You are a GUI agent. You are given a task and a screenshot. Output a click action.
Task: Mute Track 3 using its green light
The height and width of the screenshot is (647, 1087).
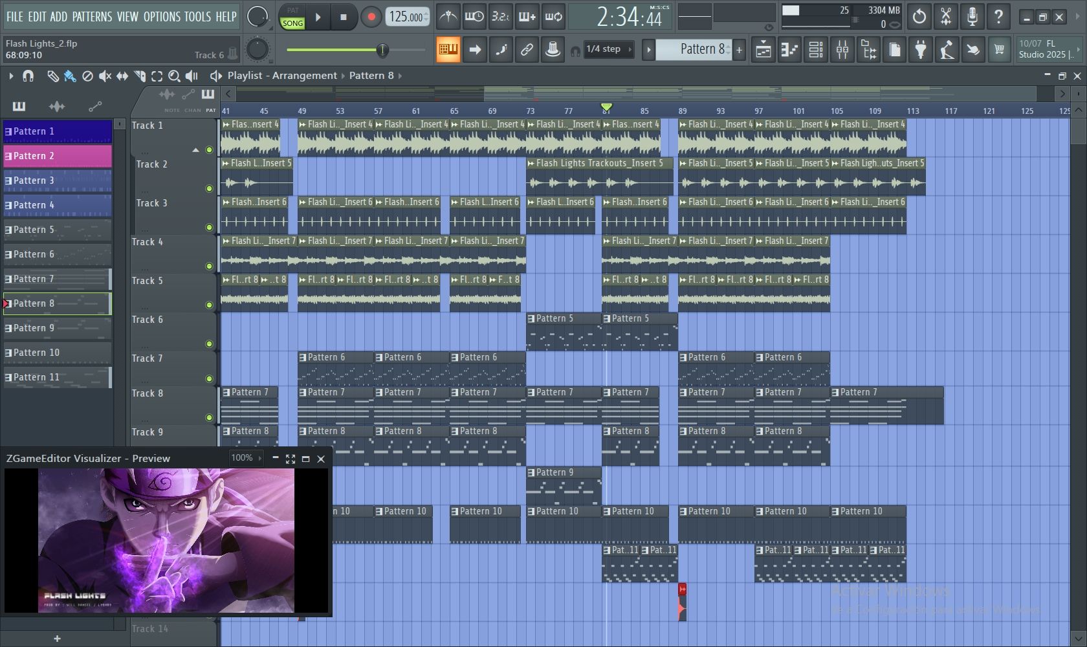point(209,228)
